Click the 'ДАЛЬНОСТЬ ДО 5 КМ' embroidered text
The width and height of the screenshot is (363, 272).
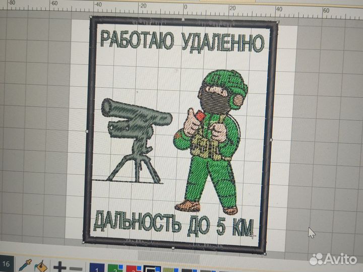pyautogui.click(x=174, y=224)
